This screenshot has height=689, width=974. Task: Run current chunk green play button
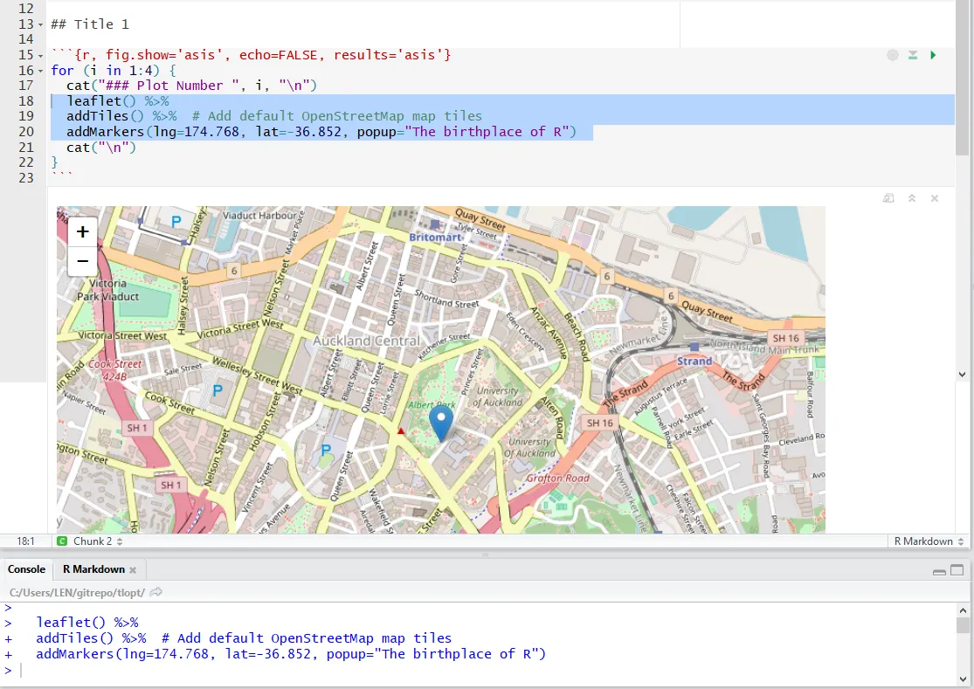(933, 55)
